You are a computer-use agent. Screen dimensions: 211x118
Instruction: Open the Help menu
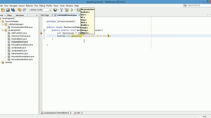coord(76,6)
